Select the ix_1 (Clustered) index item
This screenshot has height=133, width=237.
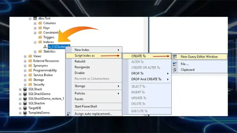pos(59,47)
